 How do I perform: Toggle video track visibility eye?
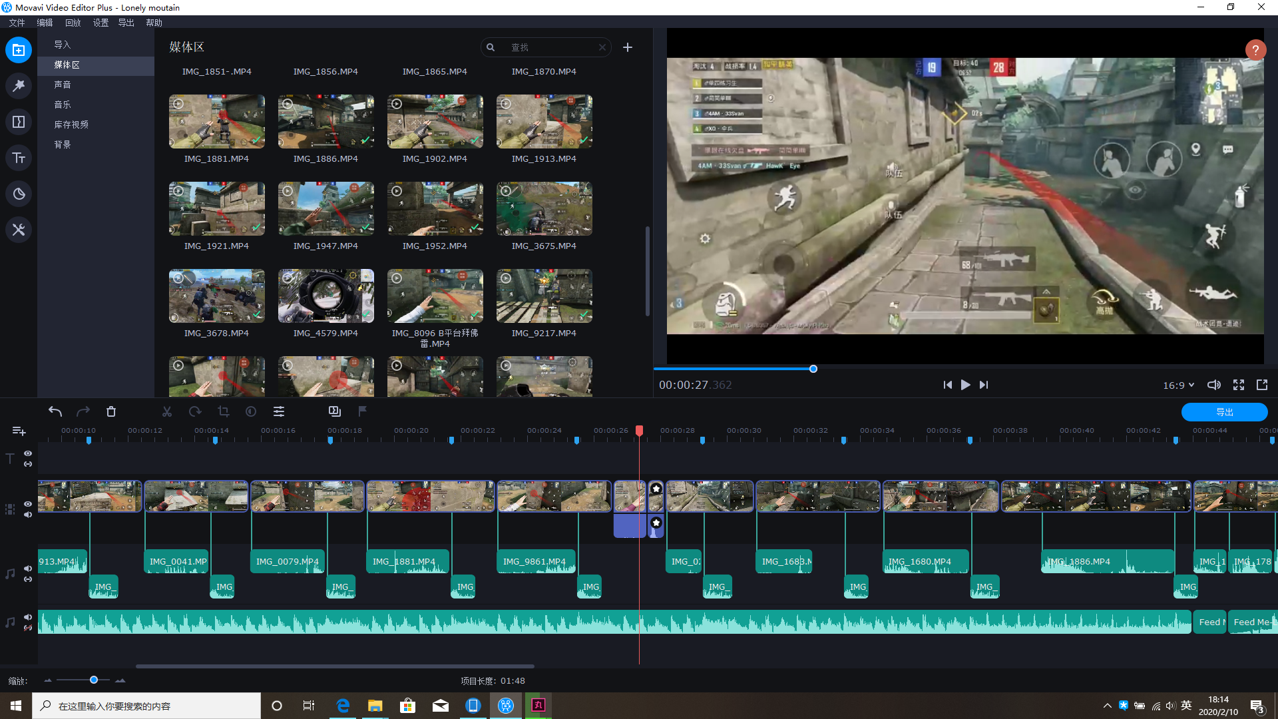pyautogui.click(x=28, y=504)
